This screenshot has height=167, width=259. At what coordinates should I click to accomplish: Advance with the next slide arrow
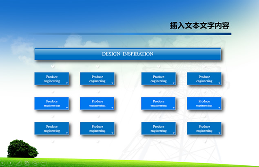tap(11, 163)
